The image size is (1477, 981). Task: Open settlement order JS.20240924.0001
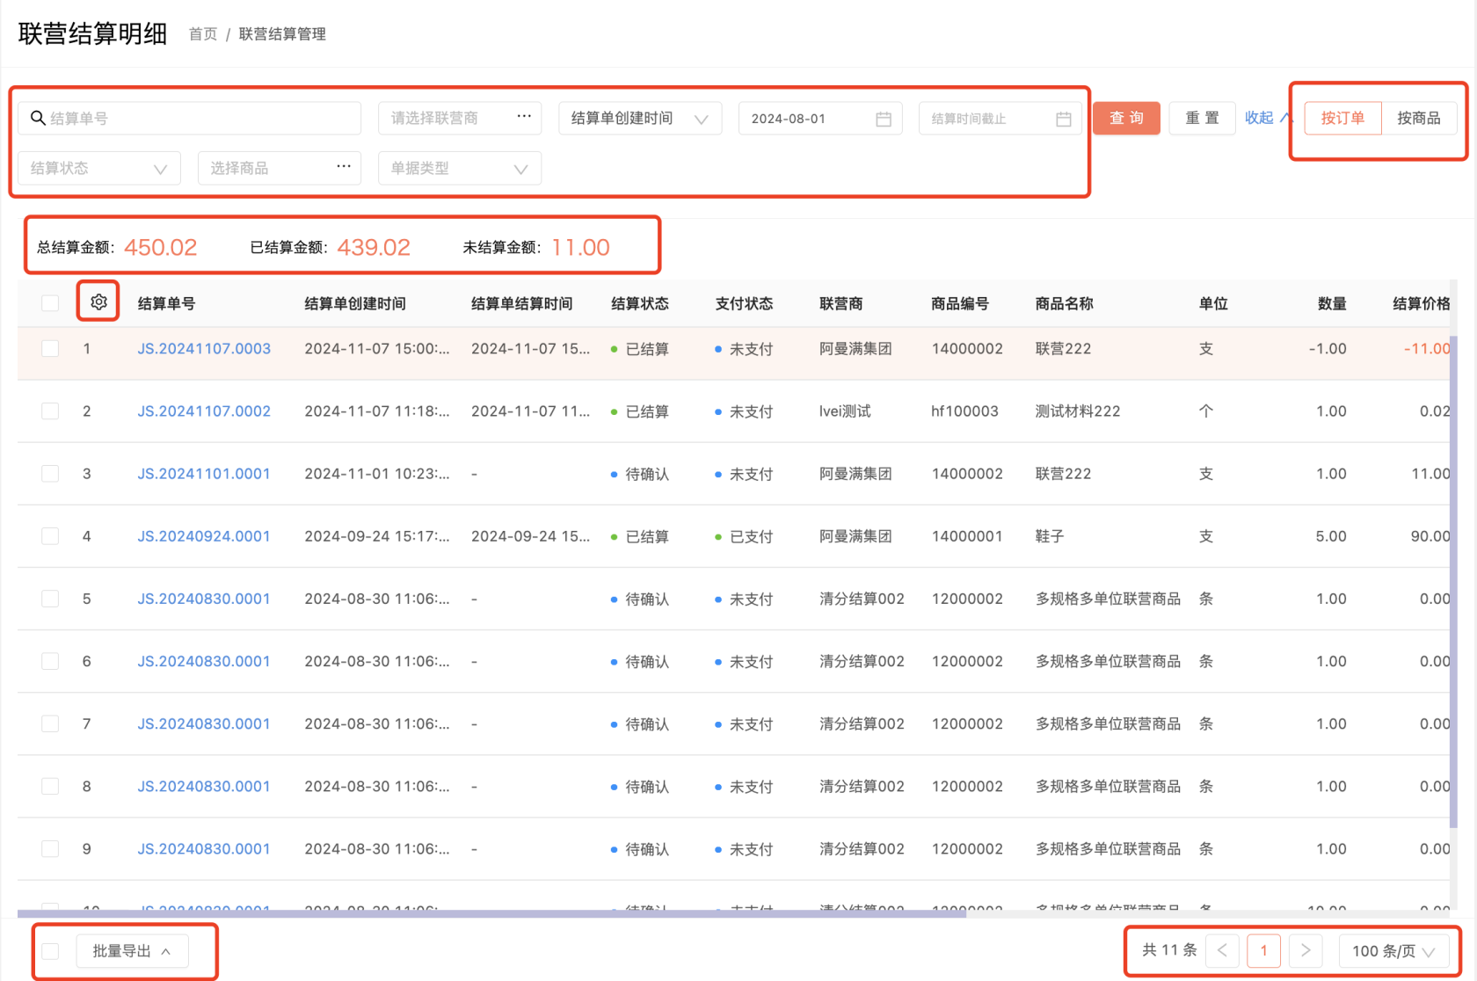point(204,535)
